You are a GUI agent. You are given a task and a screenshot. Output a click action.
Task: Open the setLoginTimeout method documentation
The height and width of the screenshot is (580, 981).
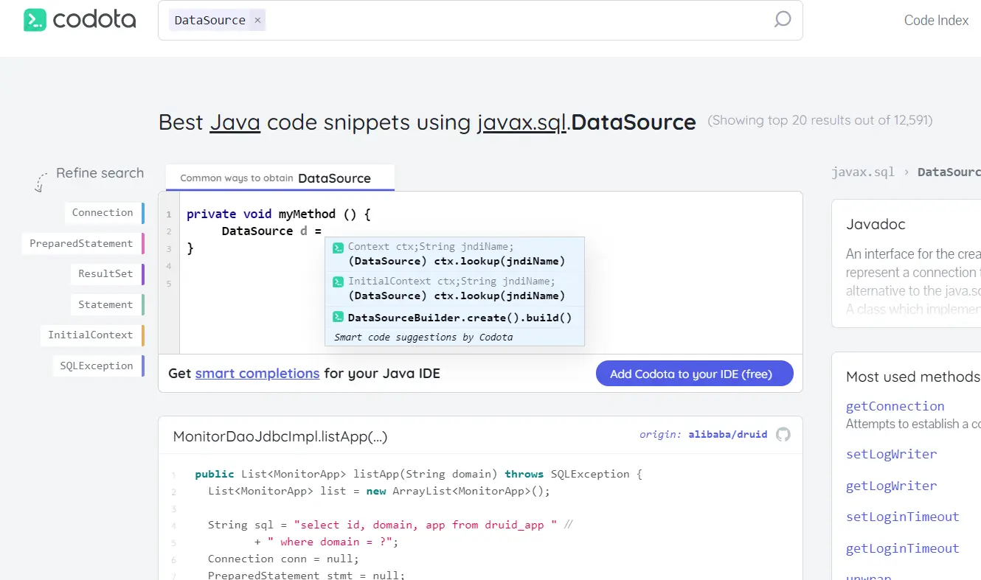(902, 517)
